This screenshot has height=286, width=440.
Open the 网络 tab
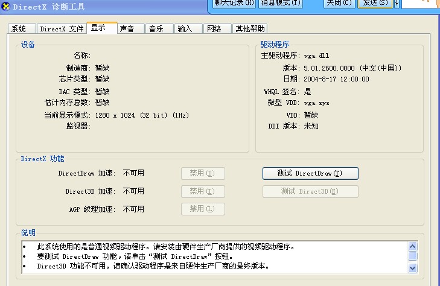[x=217, y=28]
